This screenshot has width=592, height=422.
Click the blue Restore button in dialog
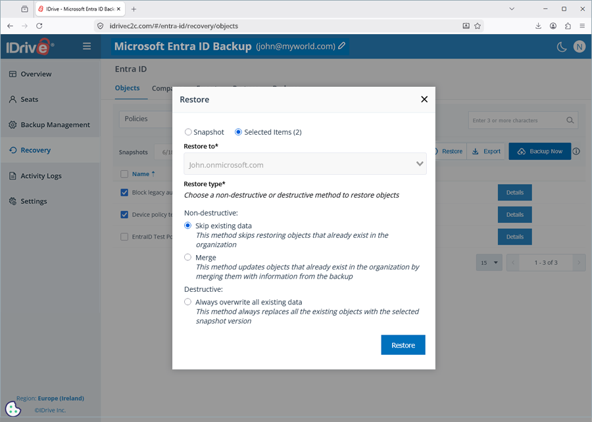pyautogui.click(x=403, y=344)
